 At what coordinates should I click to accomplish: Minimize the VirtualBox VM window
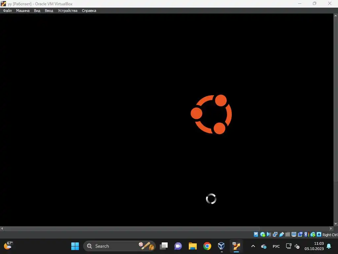pos(300,3)
